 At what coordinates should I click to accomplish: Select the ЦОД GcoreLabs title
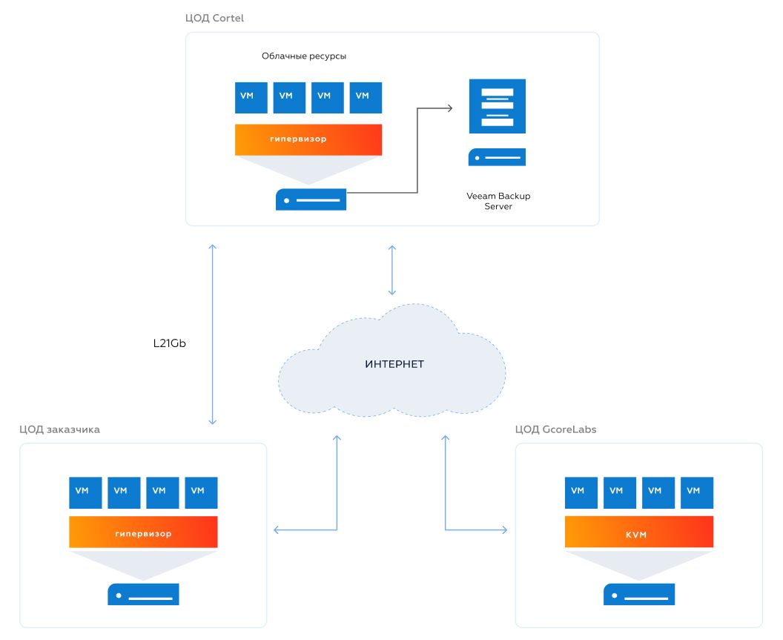pyautogui.click(x=555, y=429)
